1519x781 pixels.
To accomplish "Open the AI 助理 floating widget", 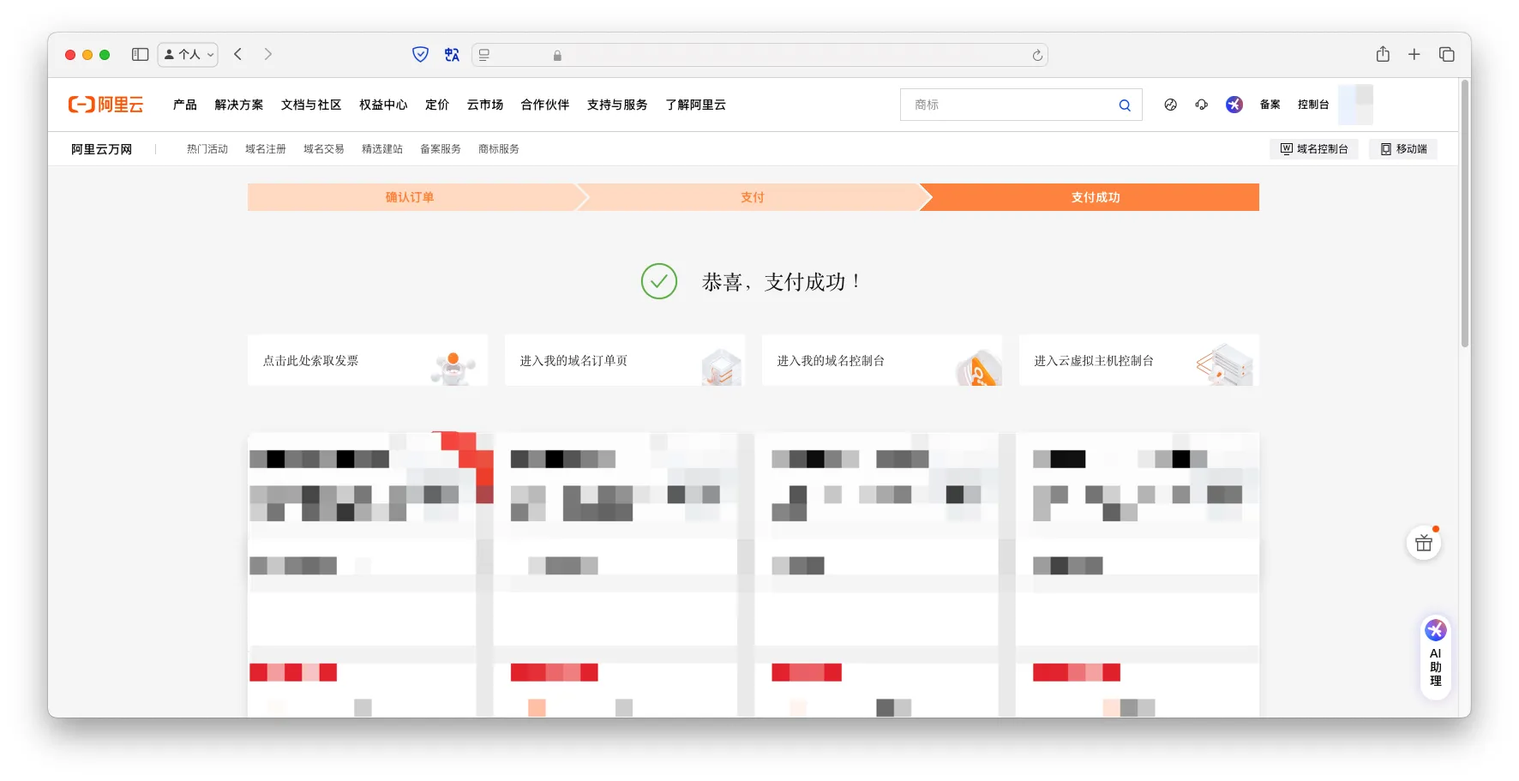I will click(x=1435, y=657).
